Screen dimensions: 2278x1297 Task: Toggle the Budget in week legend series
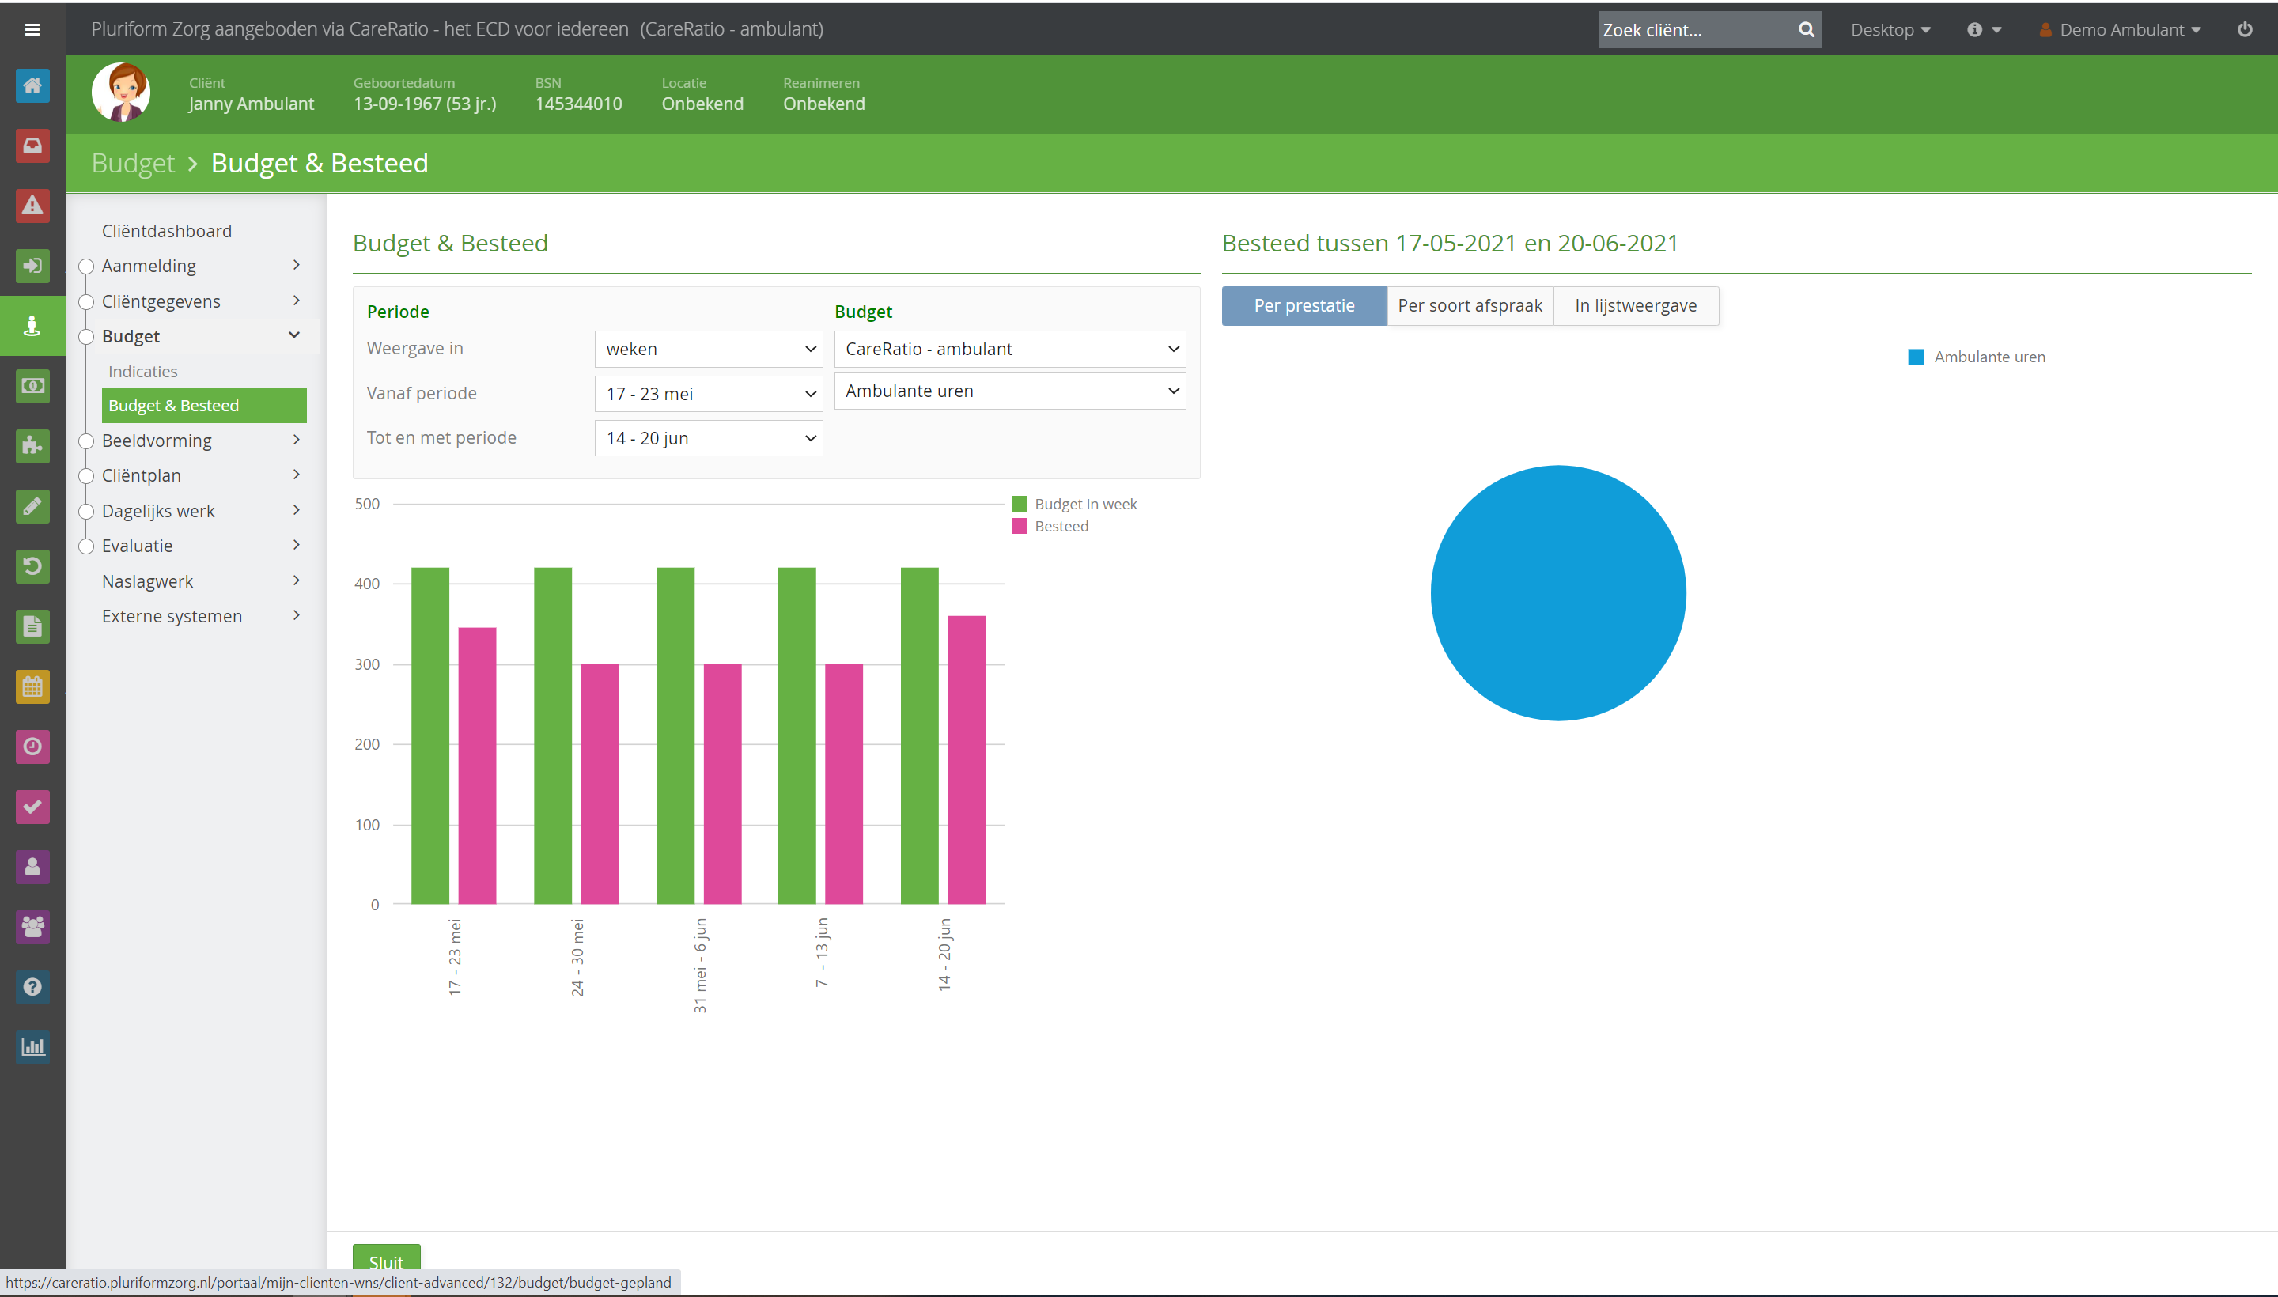click(x=1074, y=505)
